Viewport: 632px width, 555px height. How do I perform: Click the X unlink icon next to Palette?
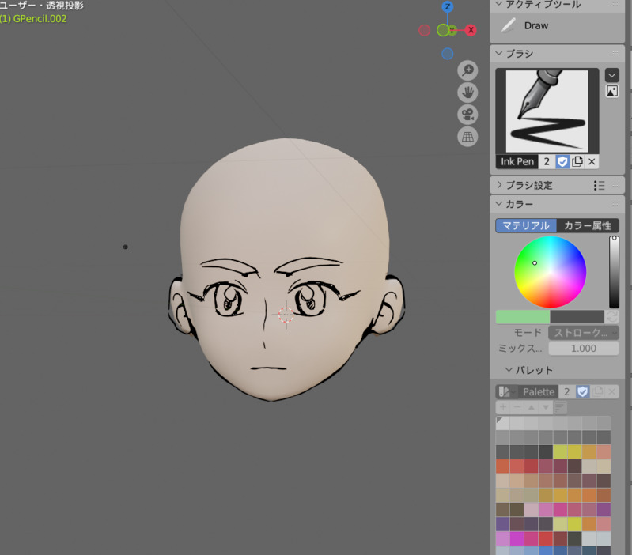tap(612, 392)
